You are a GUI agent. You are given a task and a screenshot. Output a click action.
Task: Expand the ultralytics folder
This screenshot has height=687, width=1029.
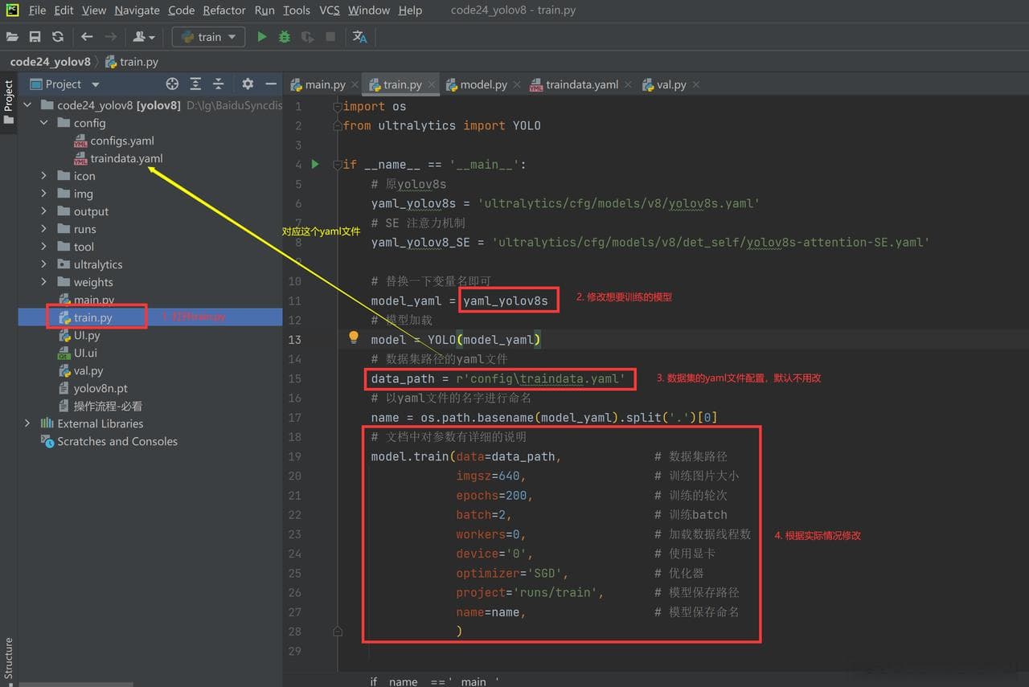(44, 264)
